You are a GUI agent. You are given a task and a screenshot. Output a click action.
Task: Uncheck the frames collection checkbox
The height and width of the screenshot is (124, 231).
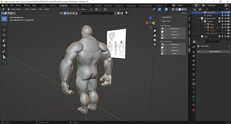click(220, 21)
